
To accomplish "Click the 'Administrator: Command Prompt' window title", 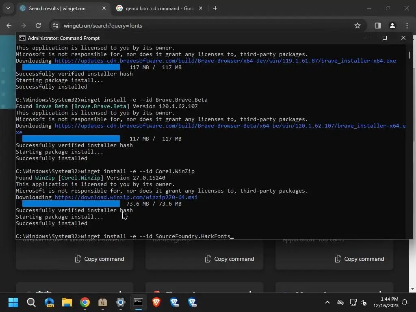I will [64, 38].
